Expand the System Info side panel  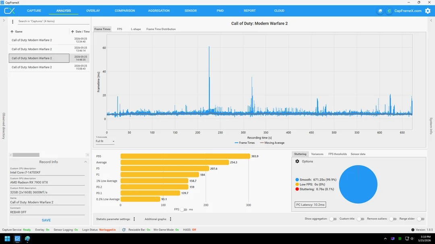coord(431,20)
